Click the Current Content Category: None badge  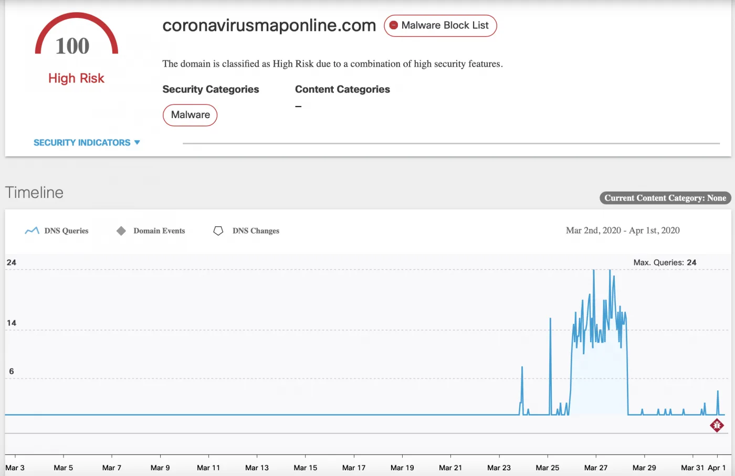click(x=665, y=198)
